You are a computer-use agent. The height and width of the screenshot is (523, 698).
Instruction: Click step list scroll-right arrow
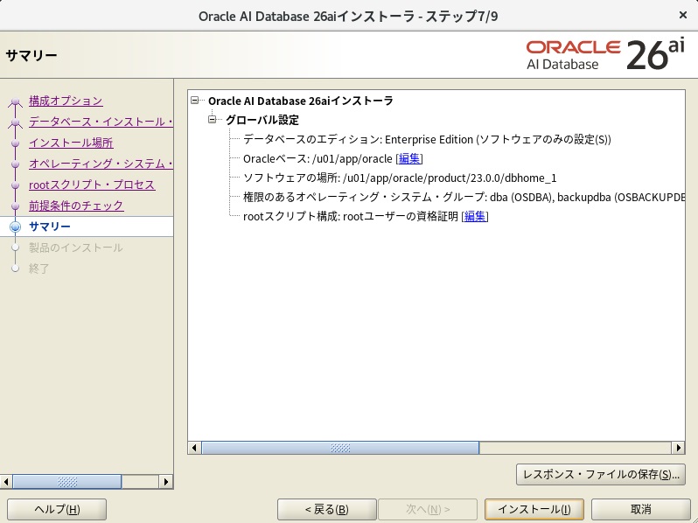point(166,481)
